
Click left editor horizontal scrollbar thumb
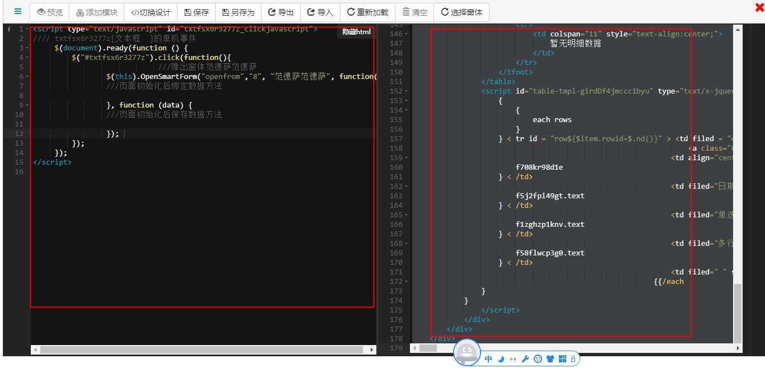pos(202,350)
